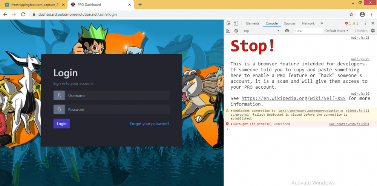This screenshot has height=186, width=377.
Task: Toggle the device toolbar icon in DevTools
Action: tap(236, 23)
